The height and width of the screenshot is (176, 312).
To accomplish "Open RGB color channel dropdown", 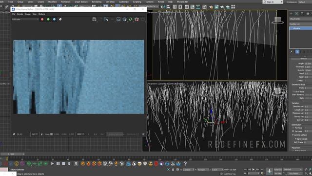I will click(25, 20).
